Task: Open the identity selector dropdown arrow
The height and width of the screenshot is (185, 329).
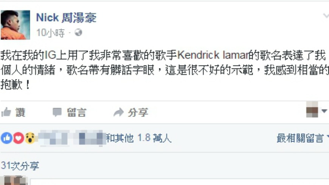Action: click(x=324, y=111)
